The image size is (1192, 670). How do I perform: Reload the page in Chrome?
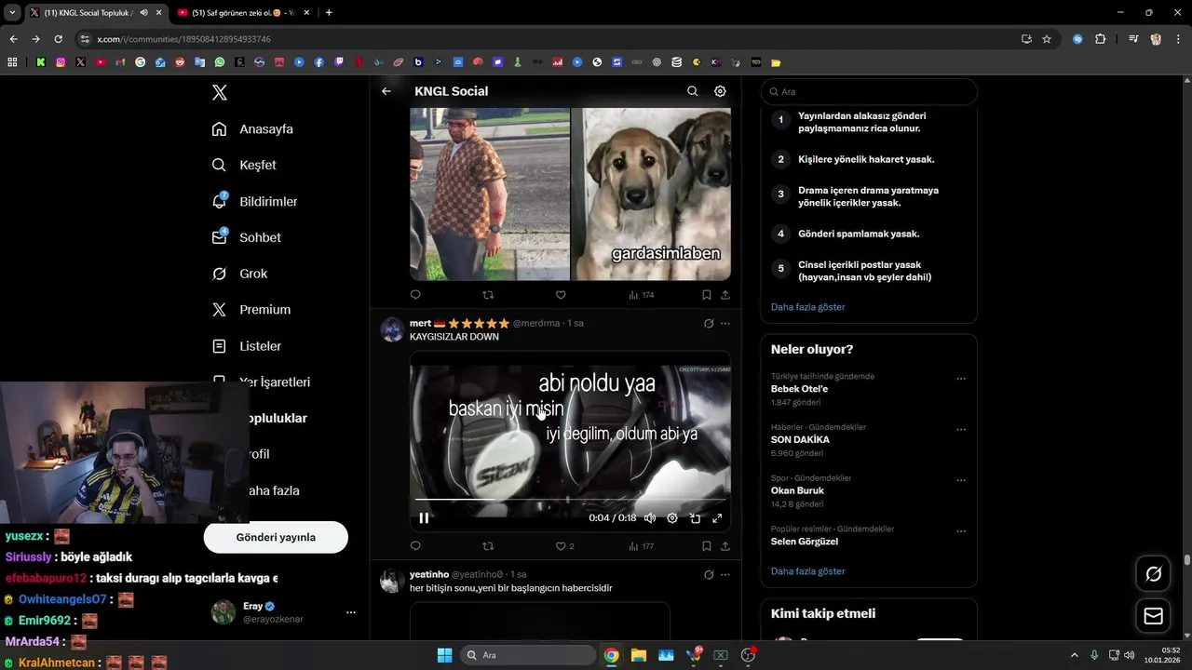point(58,39)
